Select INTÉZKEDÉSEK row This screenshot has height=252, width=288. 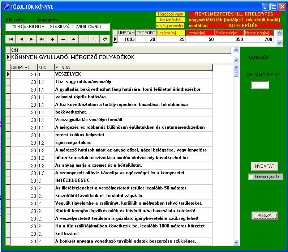pyautogui.click(x=111, y=180)
